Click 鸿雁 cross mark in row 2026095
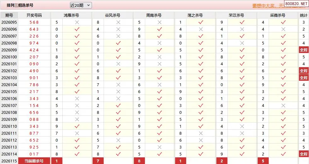The height and width of the screenshot is (164, 309). pos(77,22)
